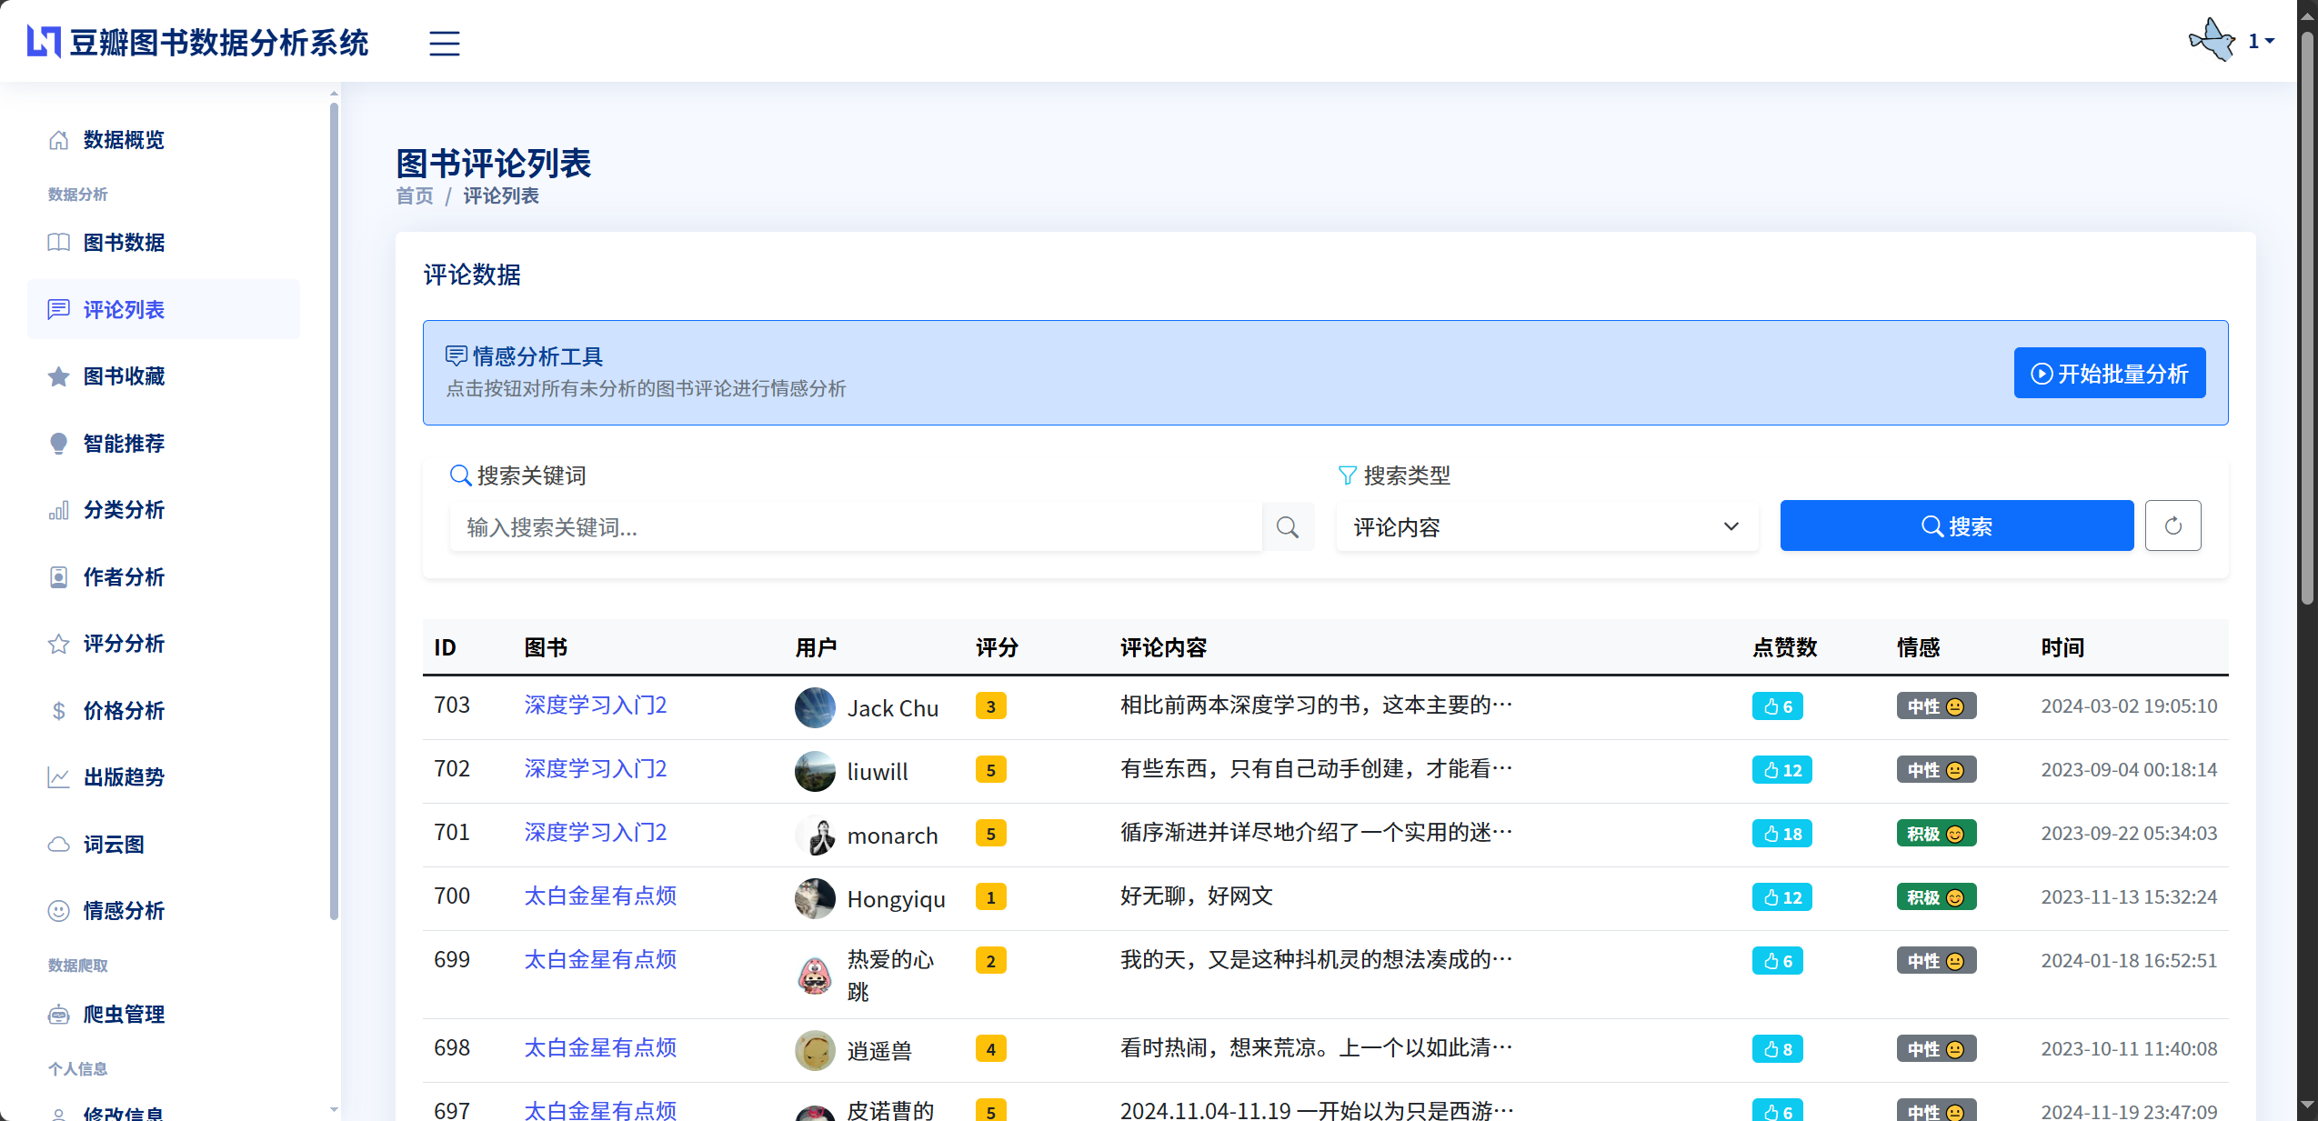Click Jack Chu's user avatar
Screen dimensions: 2318x1121
[x=814, y=707]
